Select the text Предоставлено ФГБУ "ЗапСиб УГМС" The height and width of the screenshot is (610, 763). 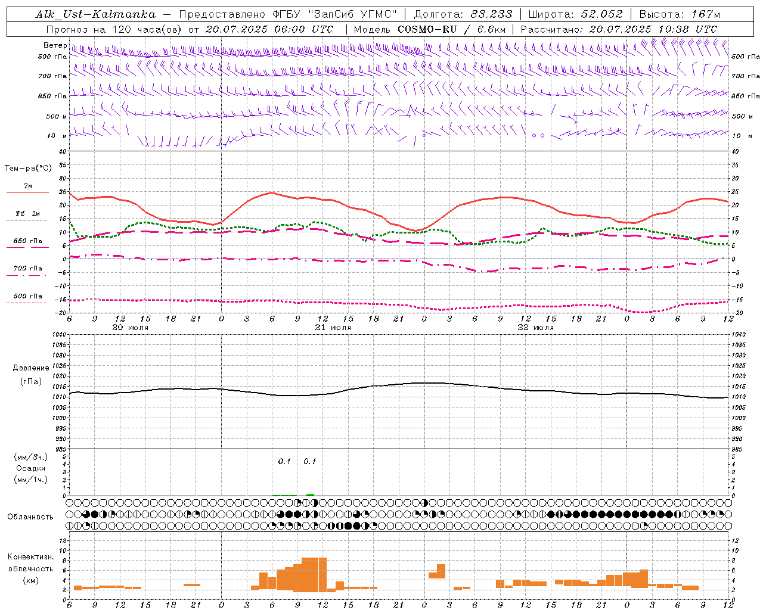click(288, 14)
